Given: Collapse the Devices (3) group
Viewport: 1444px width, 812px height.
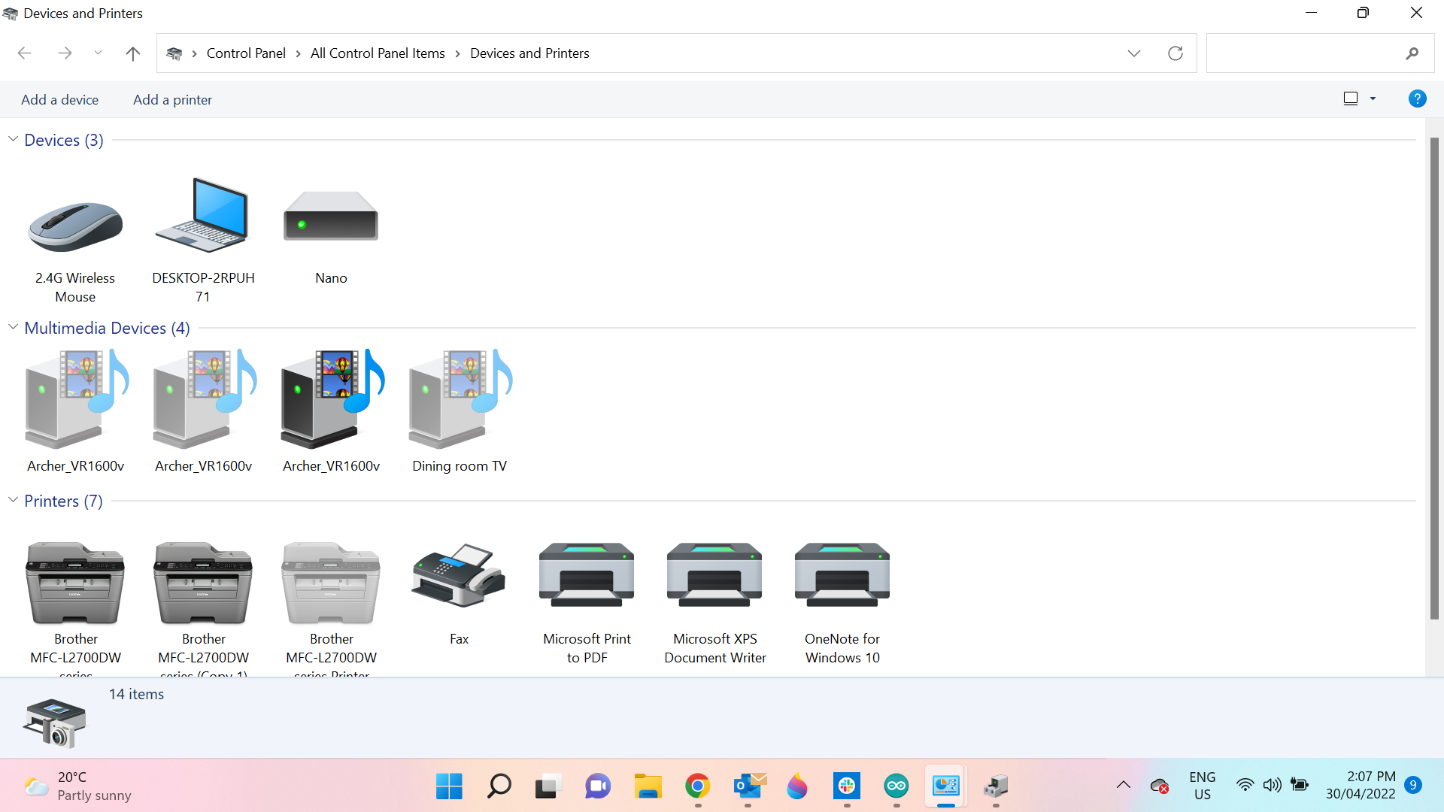Looking at the screenshot, I should pyautogui.click(x=13, y=140).
